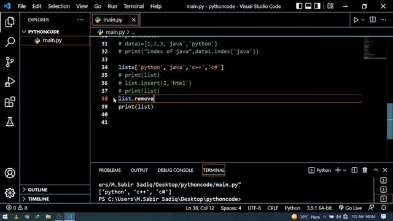Close the terminal panel
This screenshot has height=221, width=393.
385,170
